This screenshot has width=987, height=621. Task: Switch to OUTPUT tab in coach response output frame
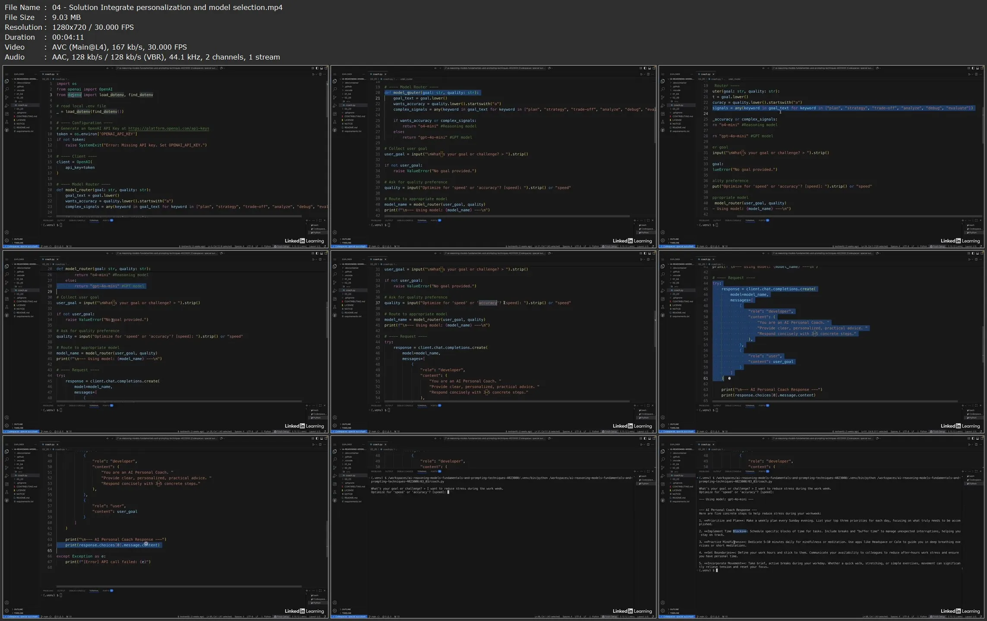tap(717, 471)
